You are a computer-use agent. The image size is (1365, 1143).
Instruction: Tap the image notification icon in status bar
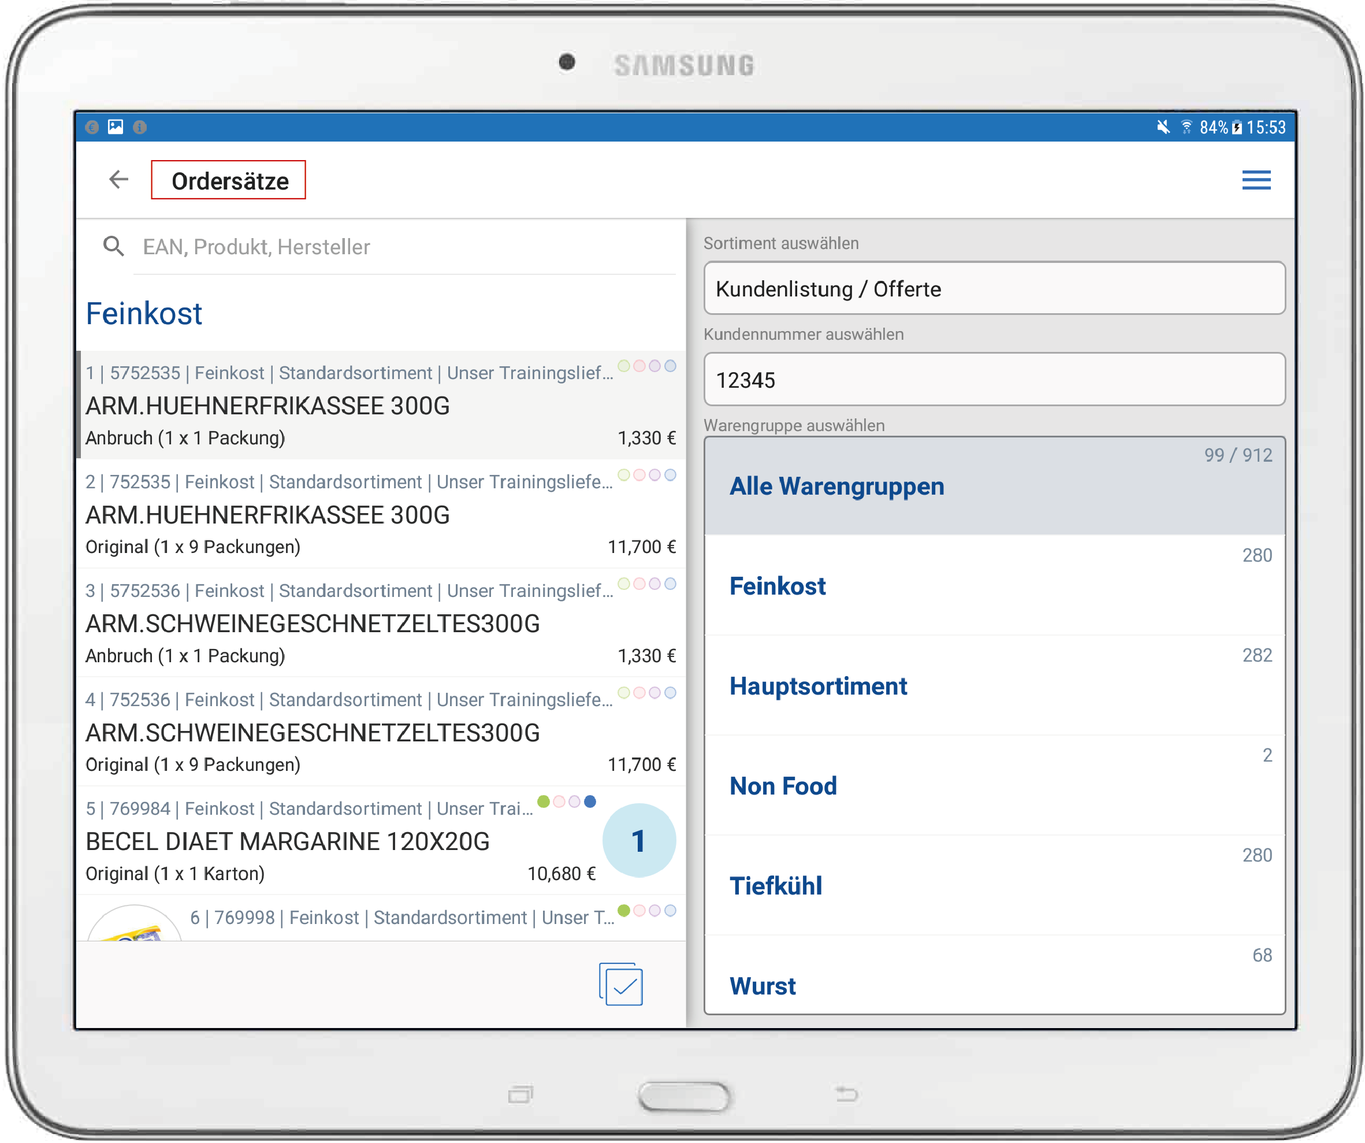pyautogui.click(x=116, y=127)
